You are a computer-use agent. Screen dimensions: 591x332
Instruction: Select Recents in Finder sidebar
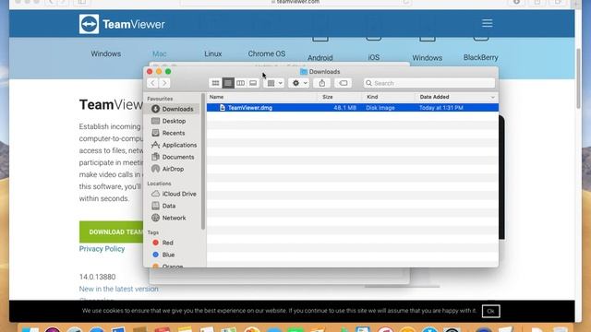click(173, 133)
